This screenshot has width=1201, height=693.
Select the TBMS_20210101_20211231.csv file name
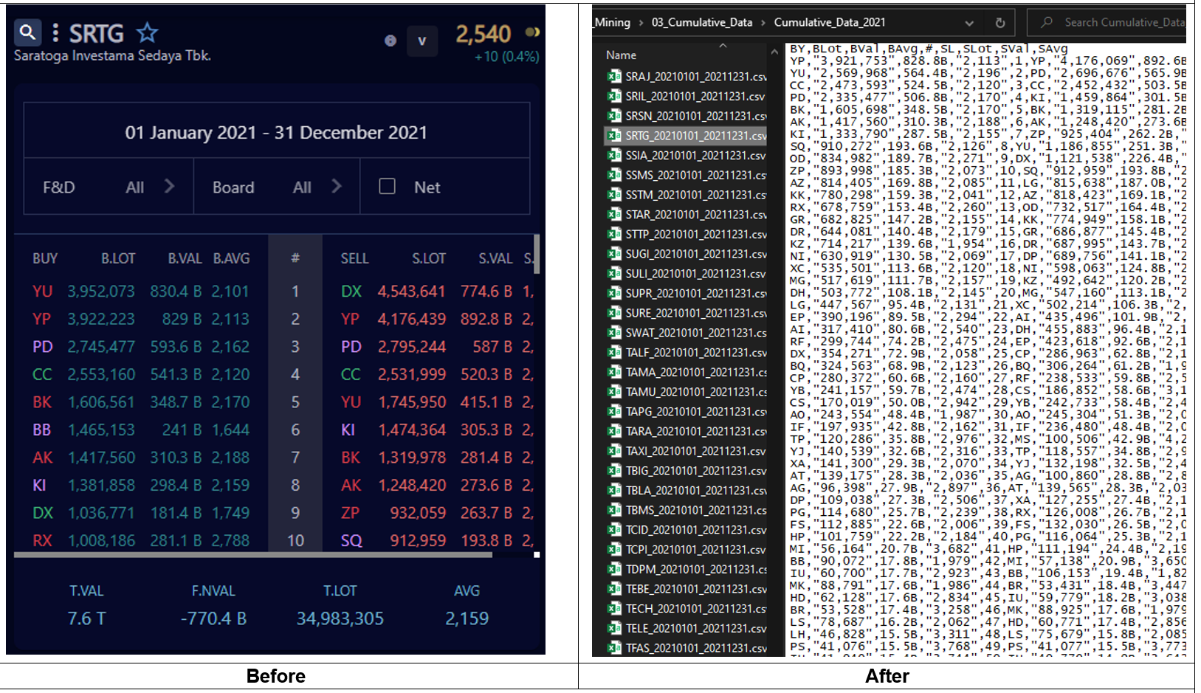pos(696,510)
